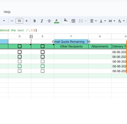Tick first data row checkbox in column D
Image resolution: width=127 pixels, height=124 pixels.
[x=20, y=52]
